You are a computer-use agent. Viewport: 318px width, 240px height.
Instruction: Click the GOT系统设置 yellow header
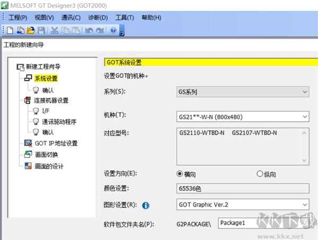click(x=211, y=62)
